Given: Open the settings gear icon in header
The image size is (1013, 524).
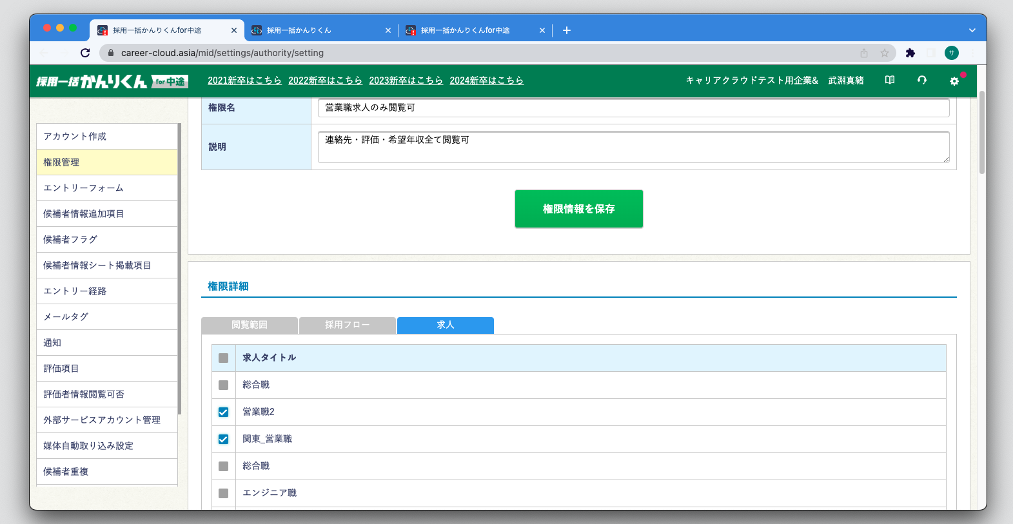Looking at the screenshot, I should click(954, 81).
